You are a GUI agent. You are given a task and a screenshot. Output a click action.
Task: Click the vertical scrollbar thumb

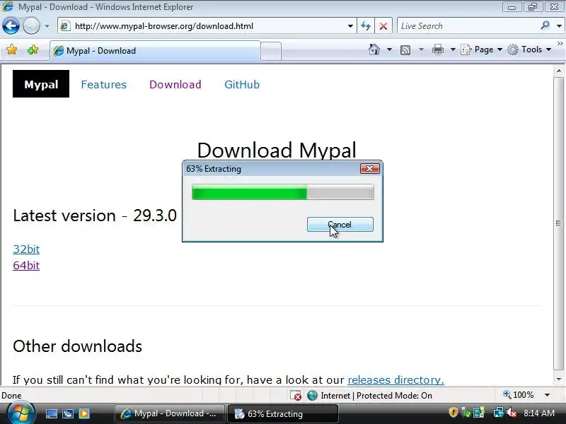pos(559,223)
